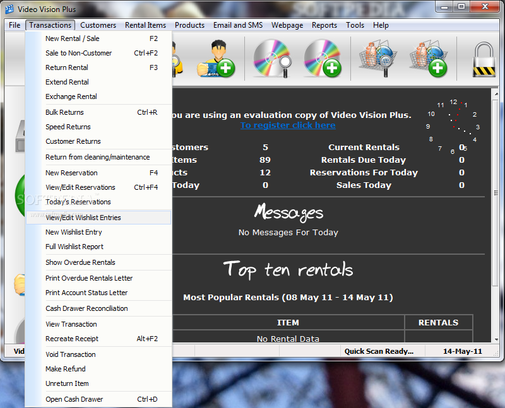Choose Open Cash Drawer

coord(98,399)
